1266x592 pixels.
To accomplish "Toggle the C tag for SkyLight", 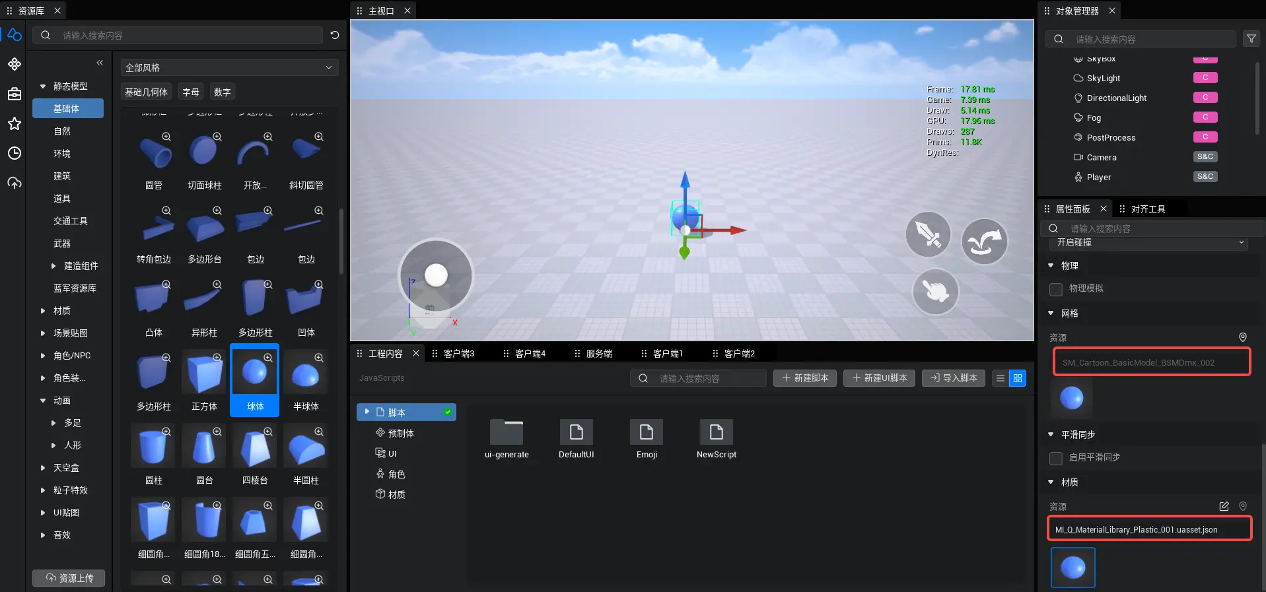I will coord(1205,78).
